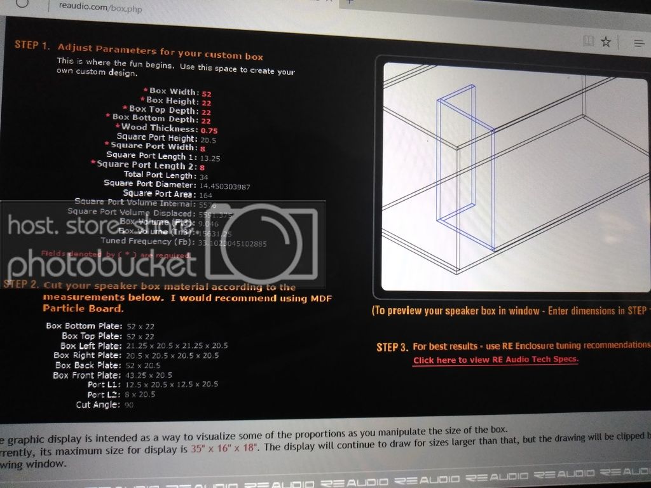Edit the Wood Thickness value 0.75
651x488 pixels.
click(209, 130)
